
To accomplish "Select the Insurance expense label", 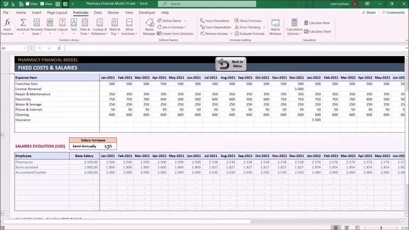I will [x=23, y=120].
